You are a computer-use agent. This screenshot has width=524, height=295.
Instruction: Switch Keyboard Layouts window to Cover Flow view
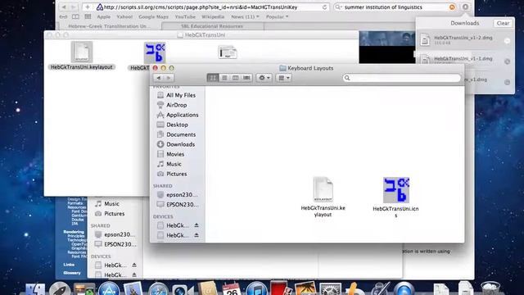coord(246,78)
